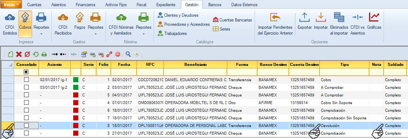Open the Proveedores y Acreedores catalog
408x139 pixels.
click(x=184, y=24)
